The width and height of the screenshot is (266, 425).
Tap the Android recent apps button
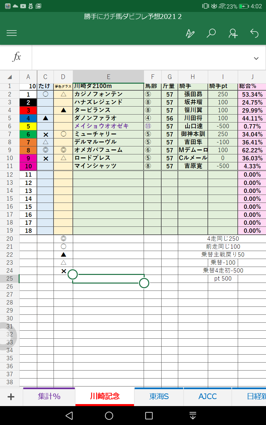[149, 416]
